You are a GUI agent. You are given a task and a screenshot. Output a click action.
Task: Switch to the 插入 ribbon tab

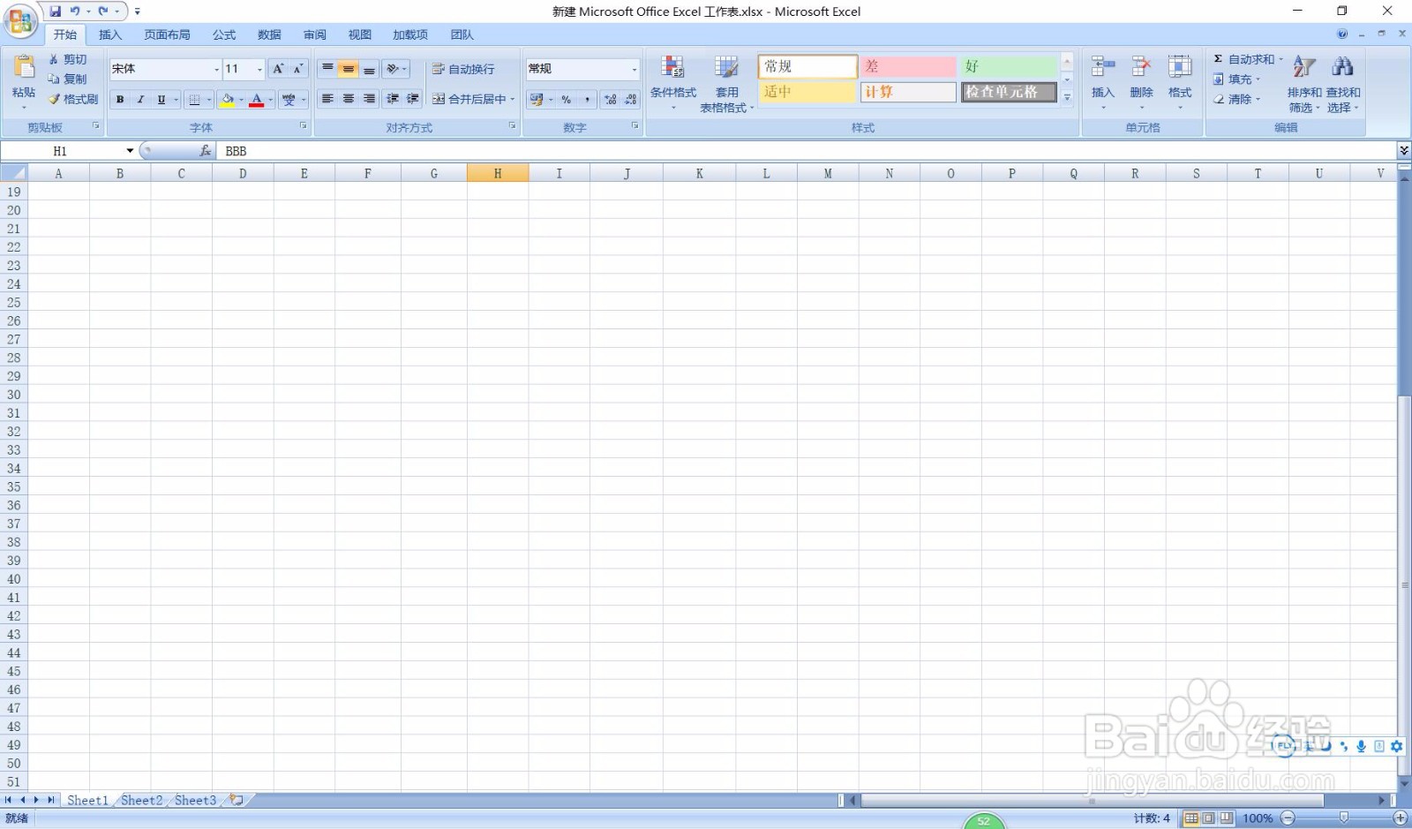tap(110, 34)
